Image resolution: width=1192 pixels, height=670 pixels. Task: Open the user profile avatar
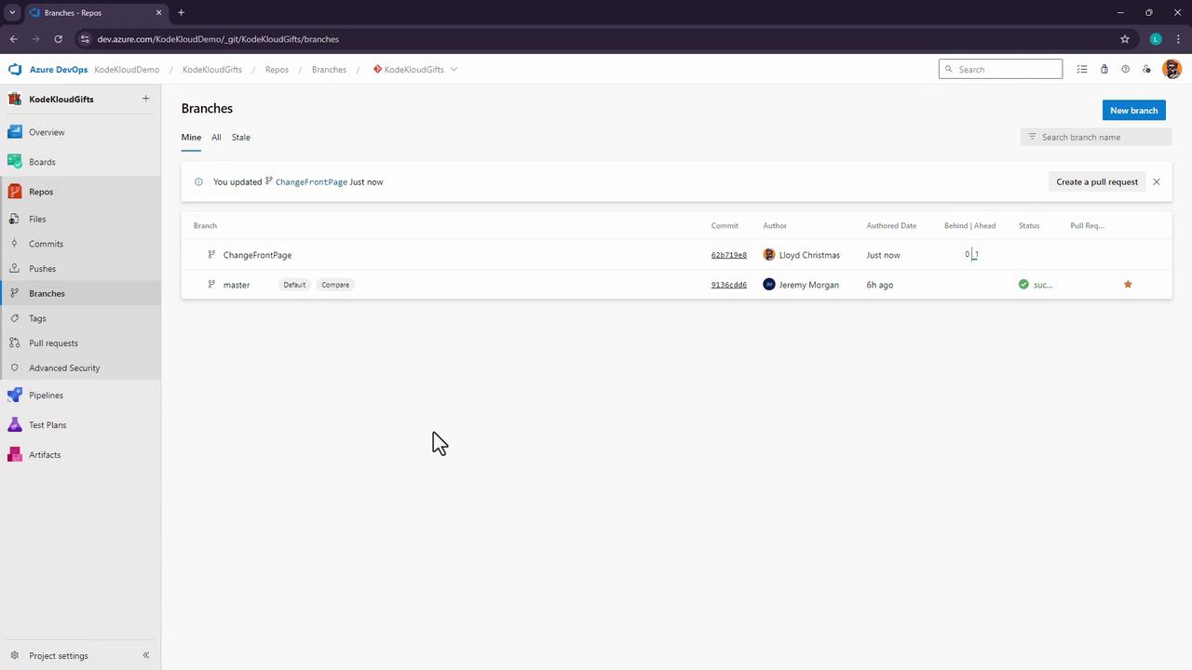coord(1172,69)
